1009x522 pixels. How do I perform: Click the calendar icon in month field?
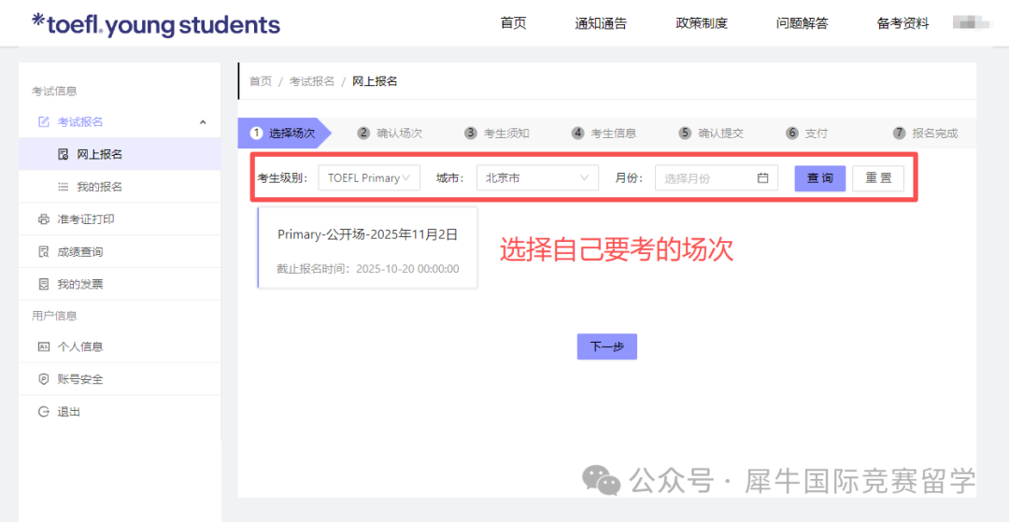click(763, 178)
